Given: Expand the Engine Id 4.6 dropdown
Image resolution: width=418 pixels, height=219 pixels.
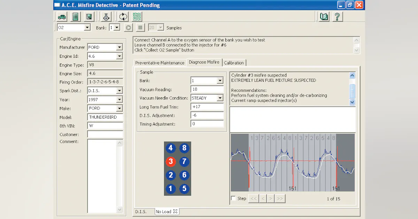Looking at the screenshot, I should pos(119,56).
